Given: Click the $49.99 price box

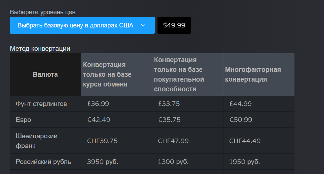Looking at the screenshot, I should [x=174, y=25].
